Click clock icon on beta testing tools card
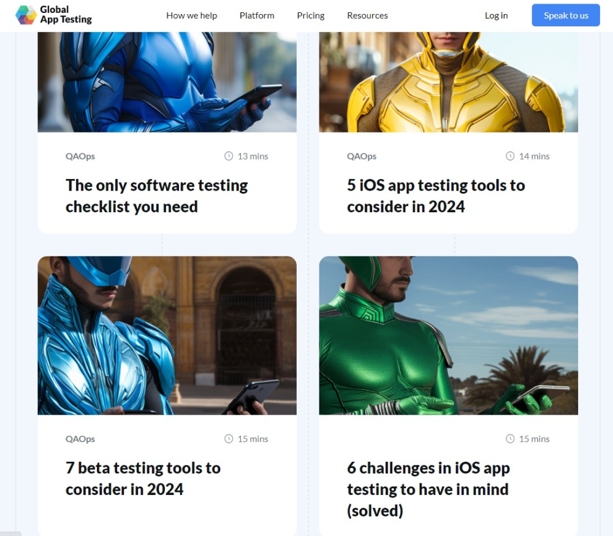 tap(229, 439)
